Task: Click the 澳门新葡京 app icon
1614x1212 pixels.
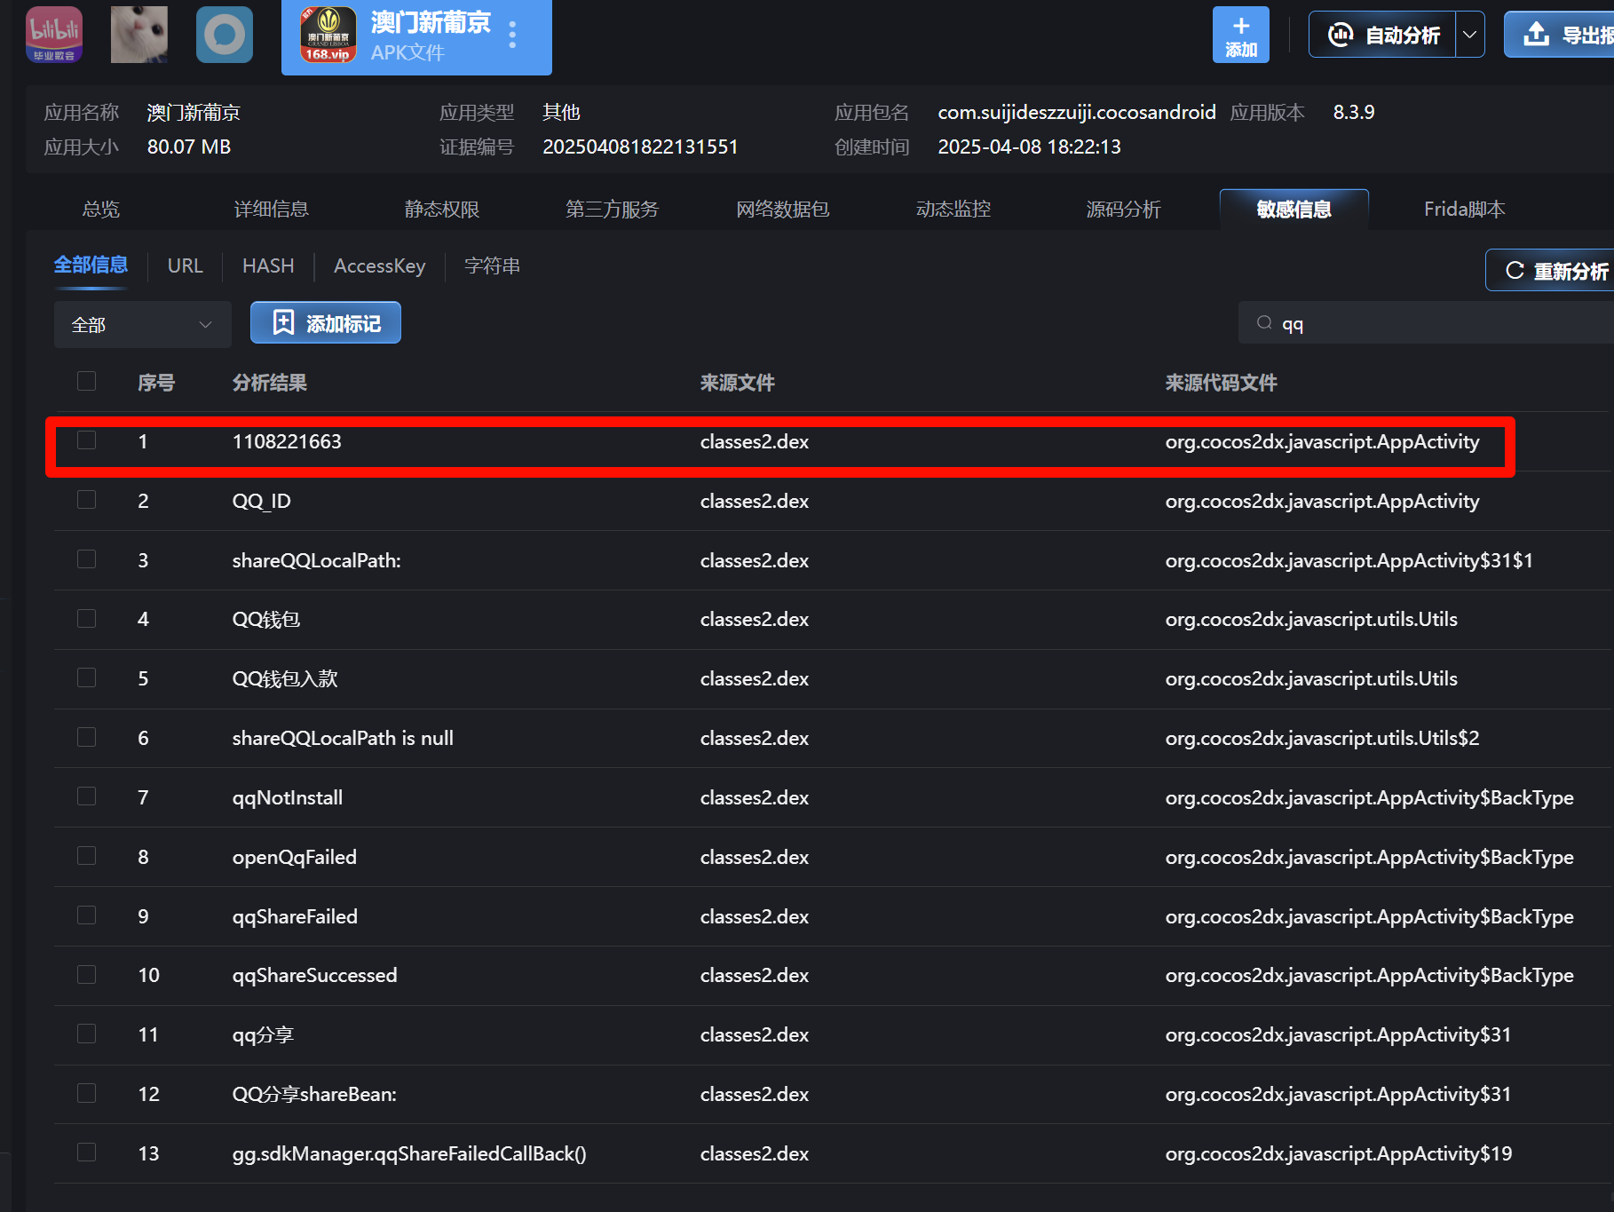Action: (328, 35)
